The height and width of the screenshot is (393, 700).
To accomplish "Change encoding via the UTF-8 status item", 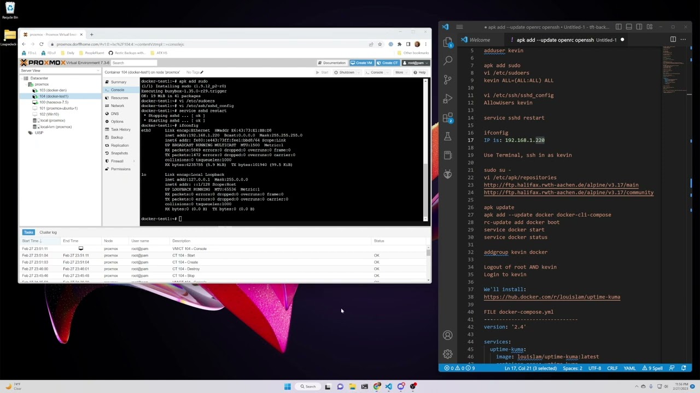I will point(594,368).
